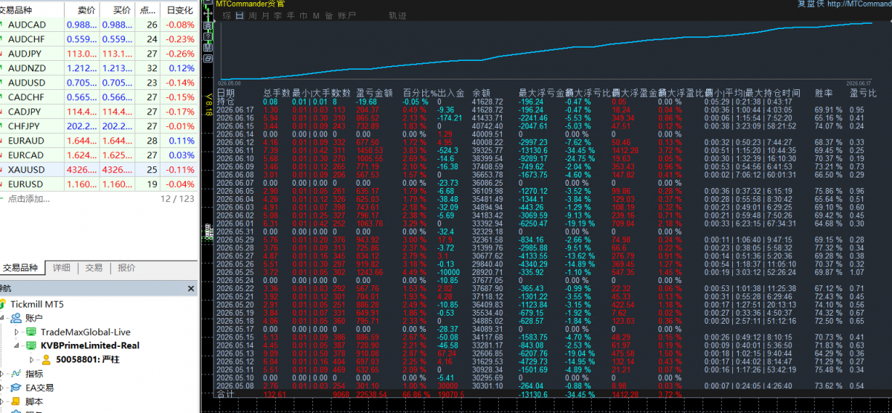Switch to the 交易品种 tab
This screenshot has height=413, width=892.
pos(21,267)
